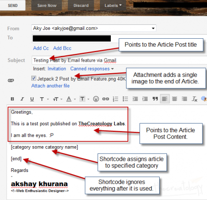Click the 'Greetings,' line in body
The image size is (207, 200).
pyautogui.click(x=22, y=112)
